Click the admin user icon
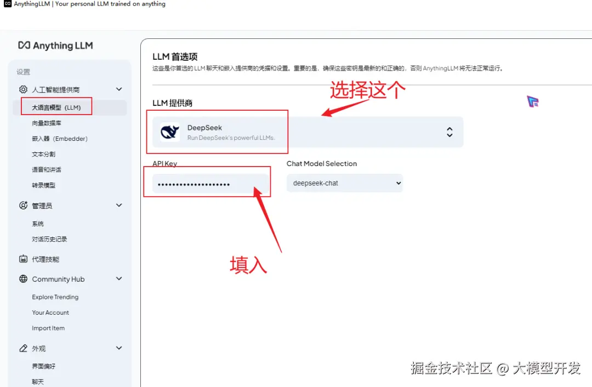The image size is (592, 387). pos(23,205)
